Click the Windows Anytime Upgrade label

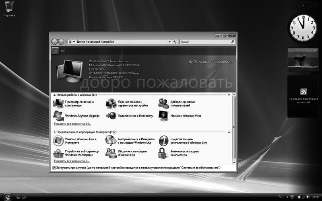(82, 116)
